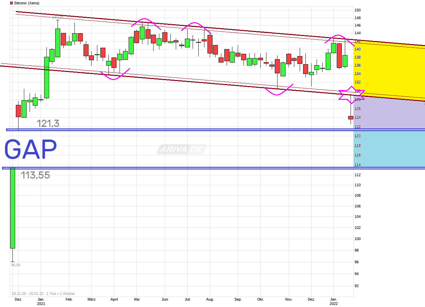425x307 pixels.
Task: Click the 121,3 price label
Action: point(48,123)
